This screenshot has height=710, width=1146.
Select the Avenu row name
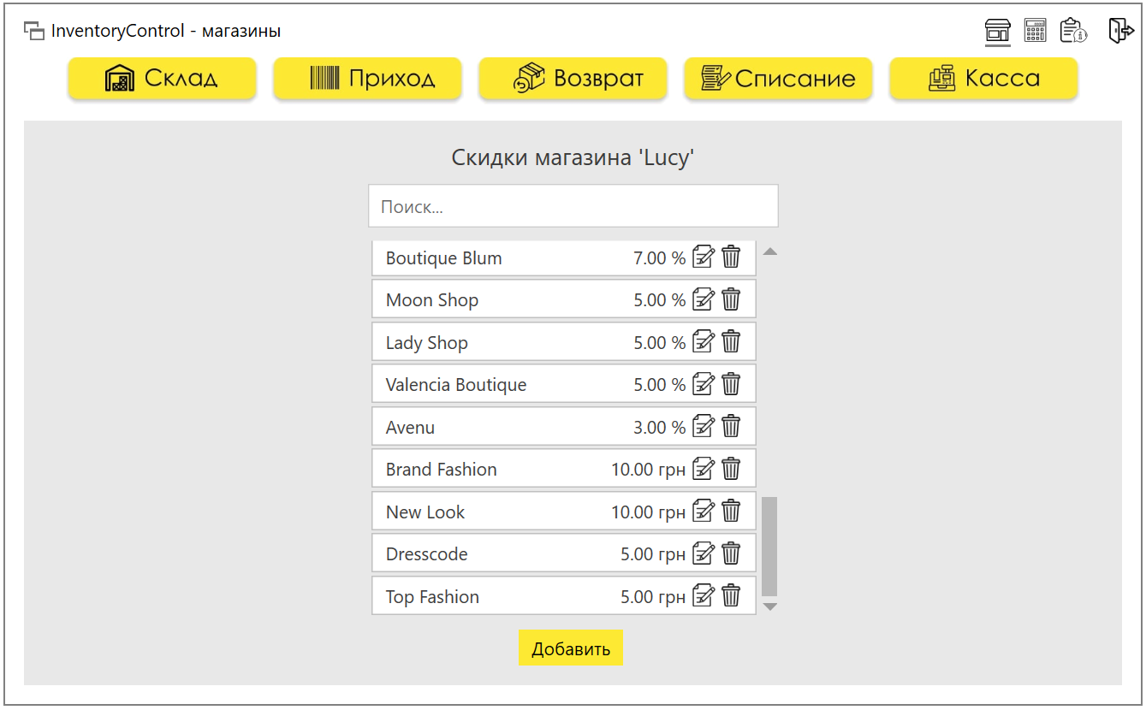point(411,428)
